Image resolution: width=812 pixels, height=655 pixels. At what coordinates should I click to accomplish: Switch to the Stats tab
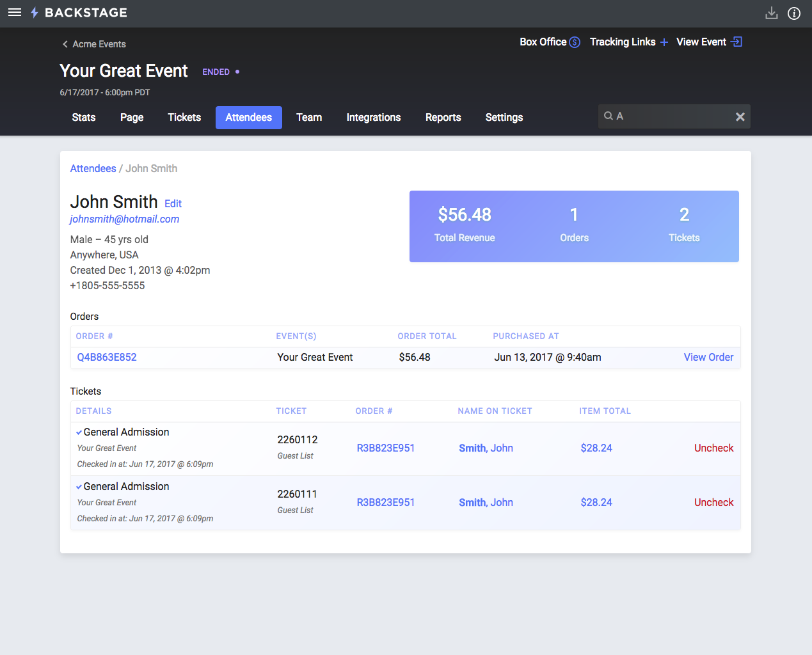coord(84,118)
